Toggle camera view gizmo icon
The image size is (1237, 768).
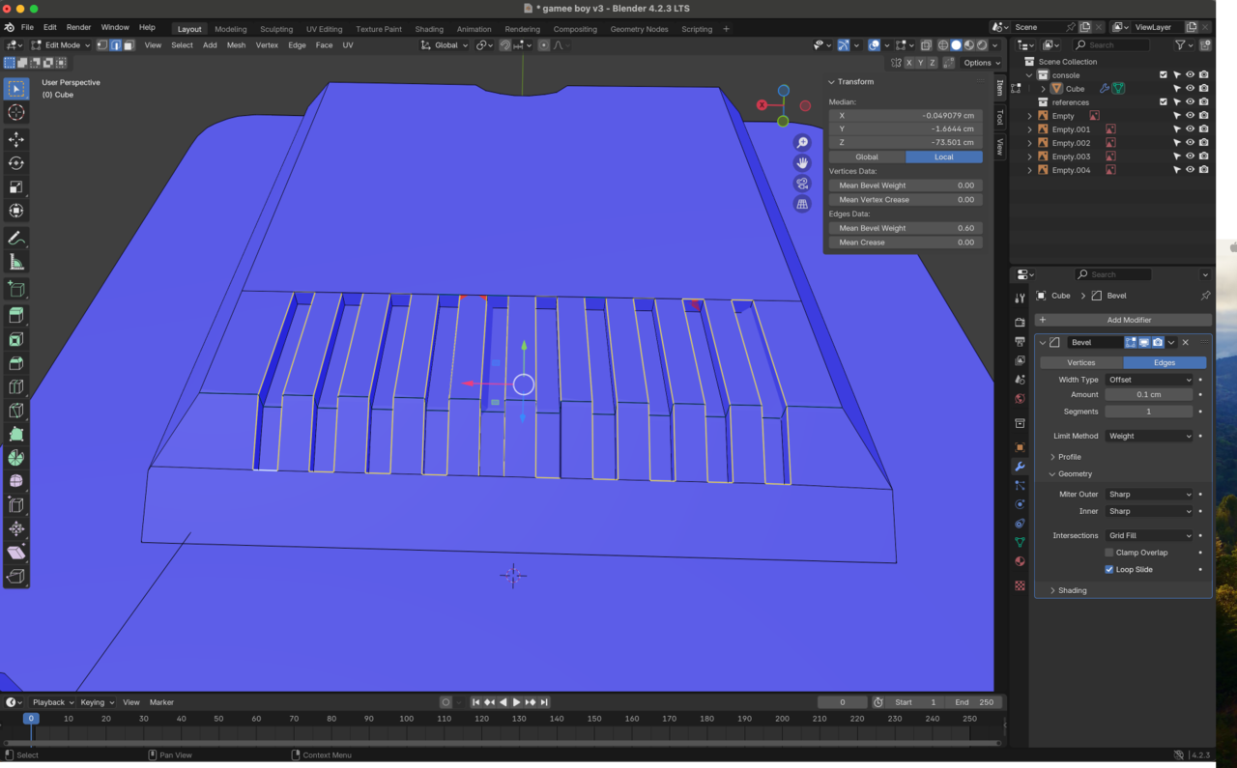click(x=802, y=184)
